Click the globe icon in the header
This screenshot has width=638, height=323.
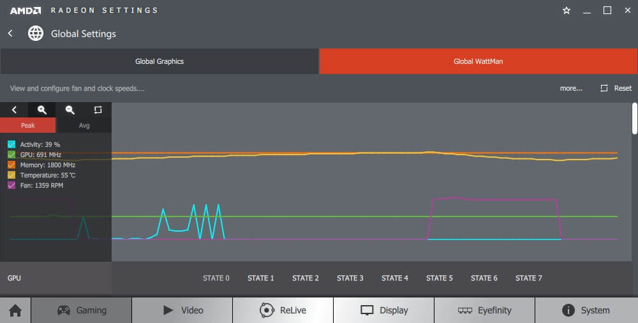pyautogui.click(x=36, y=33)
